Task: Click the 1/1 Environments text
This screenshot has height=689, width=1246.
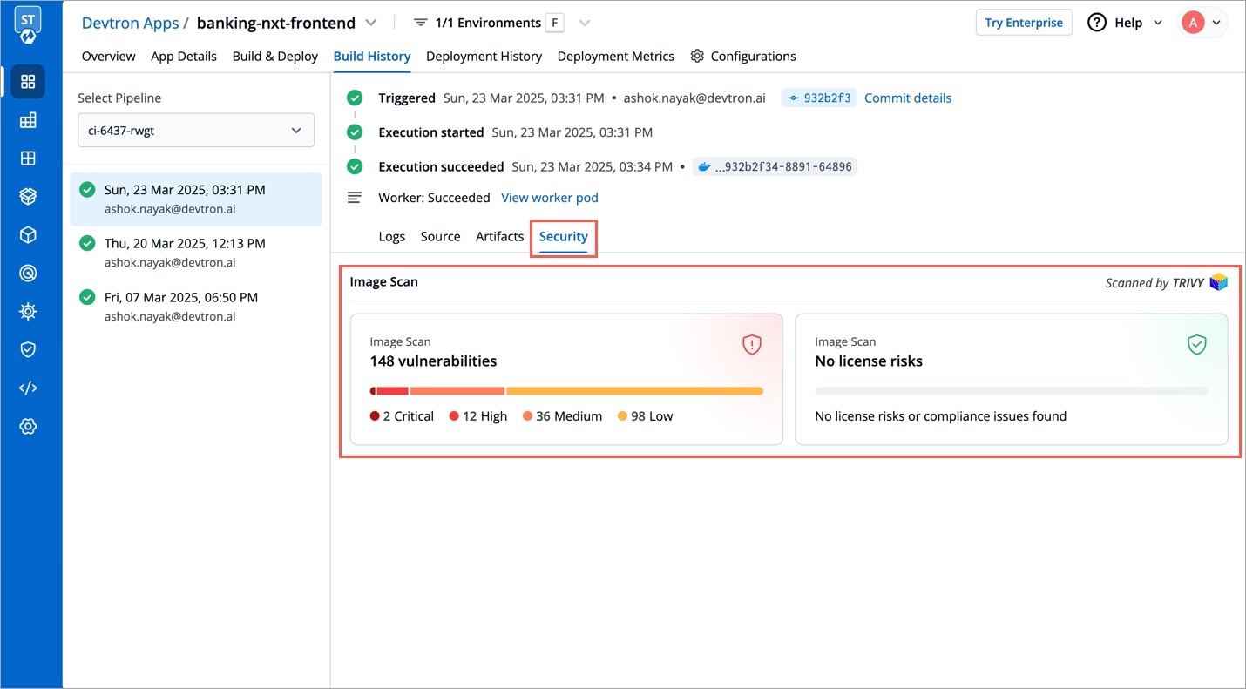Action: tap(488, 23)
